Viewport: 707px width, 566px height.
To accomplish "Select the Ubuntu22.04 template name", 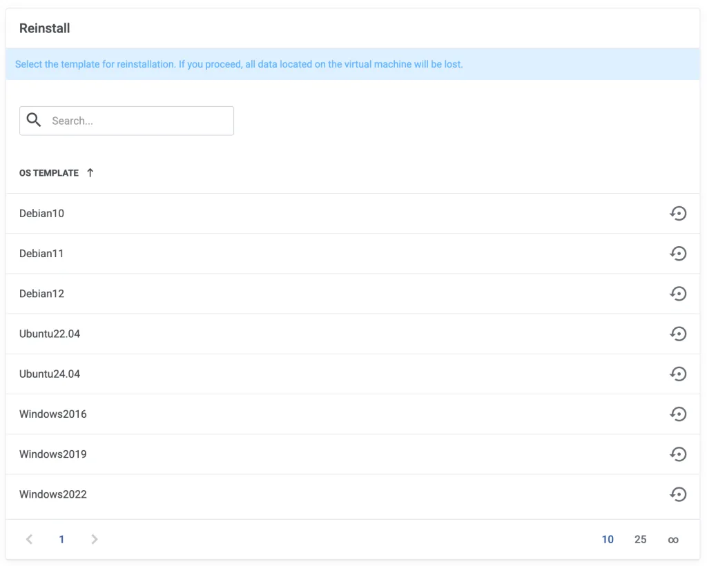I will pyautogui.click(x=50, y=334).
